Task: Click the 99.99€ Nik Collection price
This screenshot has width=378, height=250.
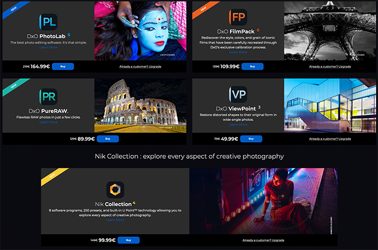Action: pos(107,240)
